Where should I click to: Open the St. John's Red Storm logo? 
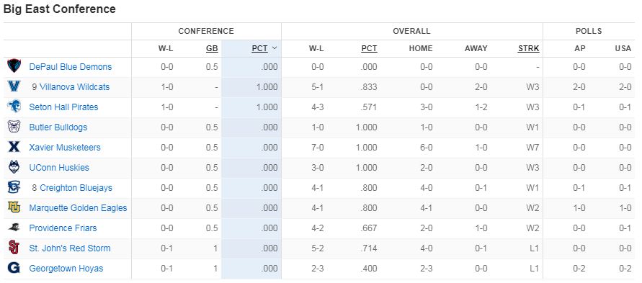tap(14, 248)
